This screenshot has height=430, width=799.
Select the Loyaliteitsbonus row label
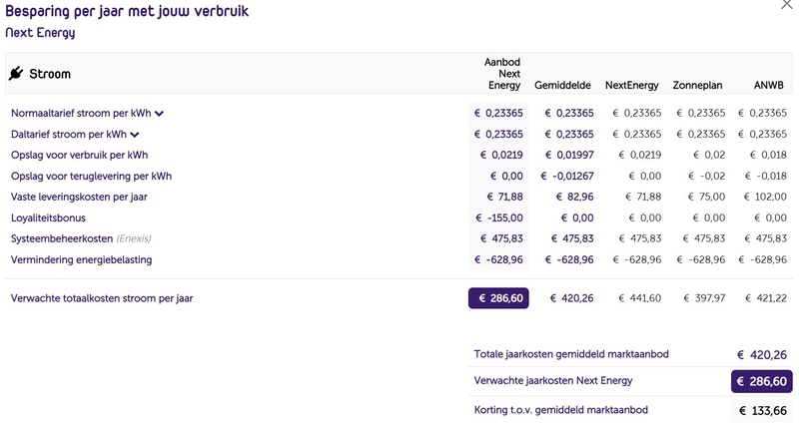[x=48, y=217]
